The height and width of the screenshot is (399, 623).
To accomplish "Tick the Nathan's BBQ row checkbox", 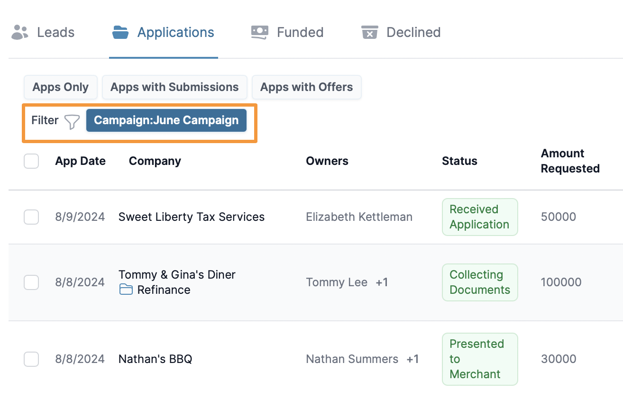I will coord(31,359).
